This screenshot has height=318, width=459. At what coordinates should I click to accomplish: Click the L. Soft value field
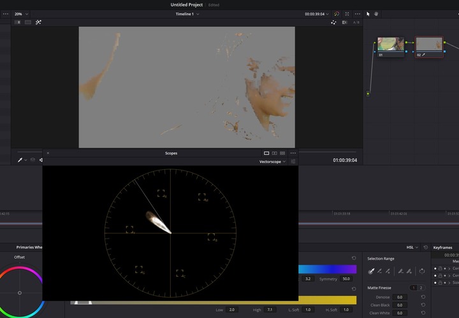[308, 310]
